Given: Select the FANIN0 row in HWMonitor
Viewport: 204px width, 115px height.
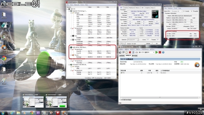Looking at the screenshot, I should (91, 38).
